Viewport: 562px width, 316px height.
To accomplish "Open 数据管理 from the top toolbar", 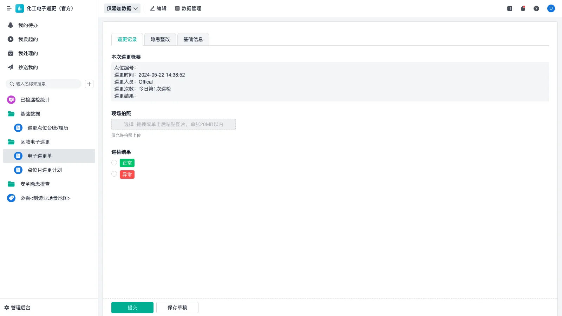I will (x=188, y=8).
